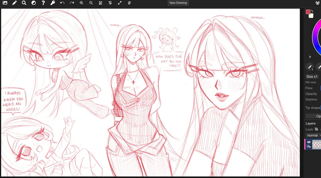The width and height of the screenshot is (321, 178).
Task: Undo the last stroke
Action: pos(62,3)
